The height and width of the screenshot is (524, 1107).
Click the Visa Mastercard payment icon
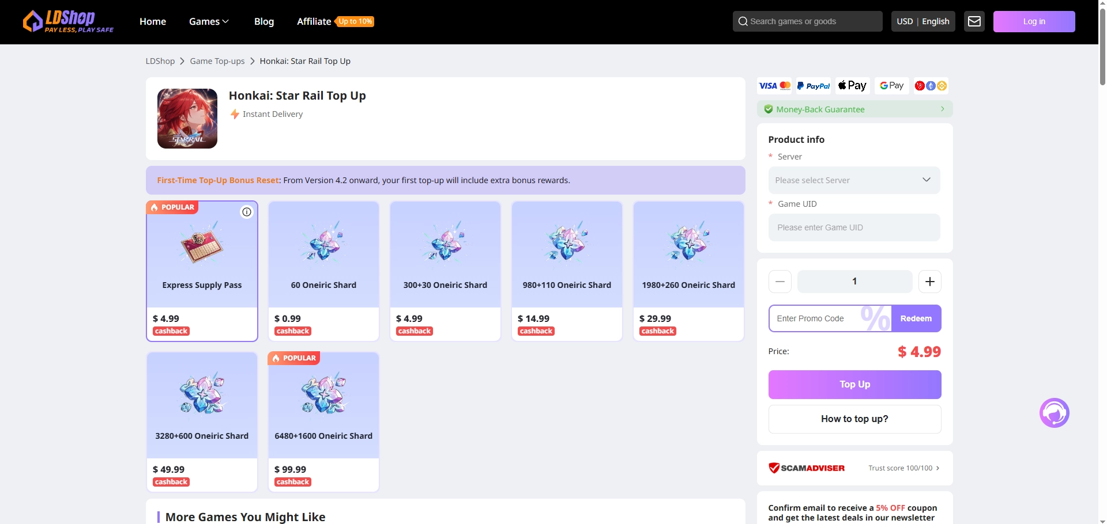click(775, 86)
